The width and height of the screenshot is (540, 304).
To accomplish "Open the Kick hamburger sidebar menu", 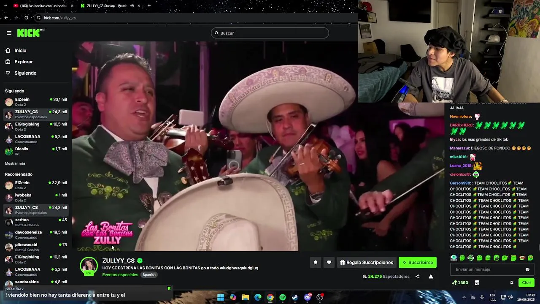I will pyautogui.click(x=9, y=33).
